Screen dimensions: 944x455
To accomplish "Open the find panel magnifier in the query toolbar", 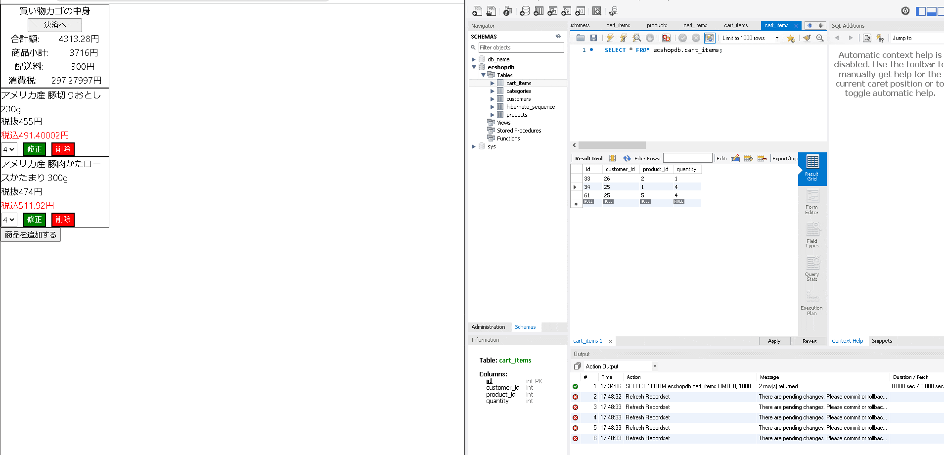I will tap(820, 38).
